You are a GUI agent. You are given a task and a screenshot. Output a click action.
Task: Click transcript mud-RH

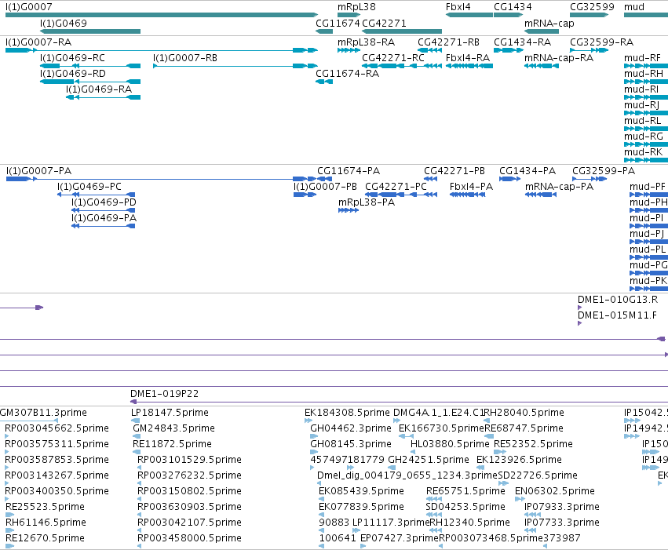[646, 82]
